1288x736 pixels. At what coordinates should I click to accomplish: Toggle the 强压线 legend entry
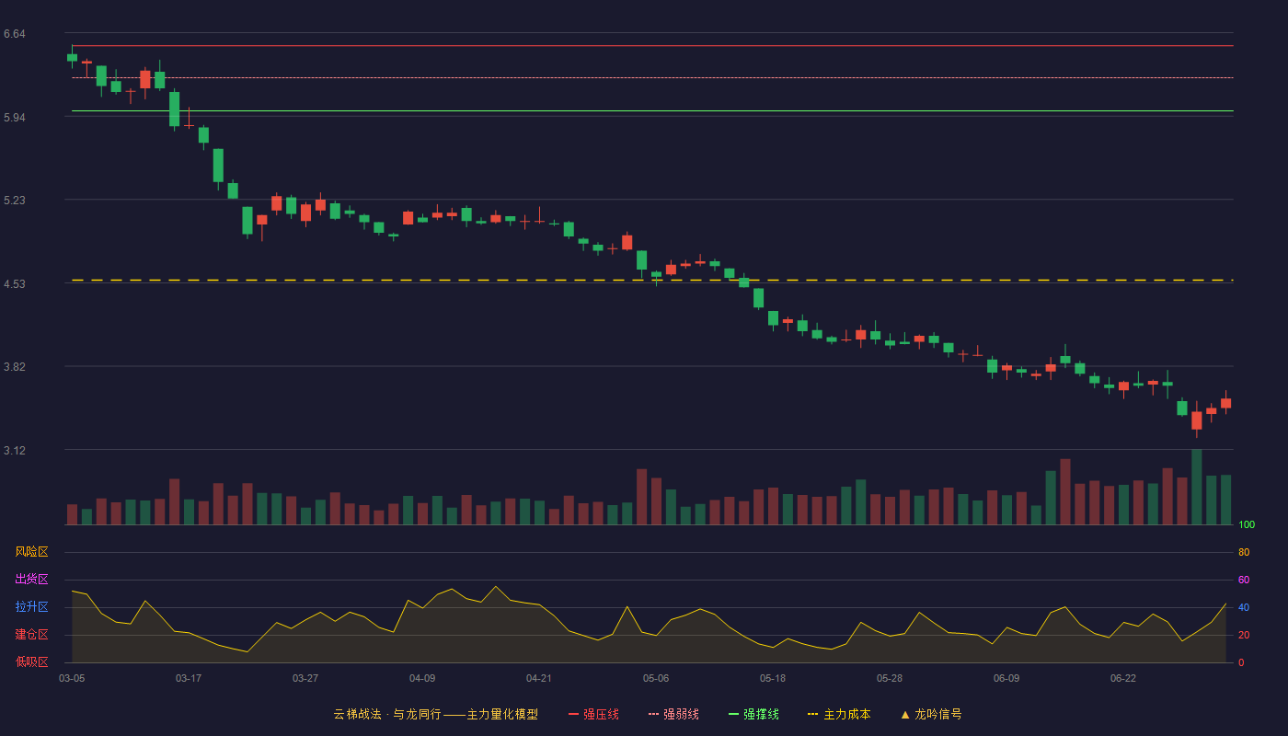[593, 714]
